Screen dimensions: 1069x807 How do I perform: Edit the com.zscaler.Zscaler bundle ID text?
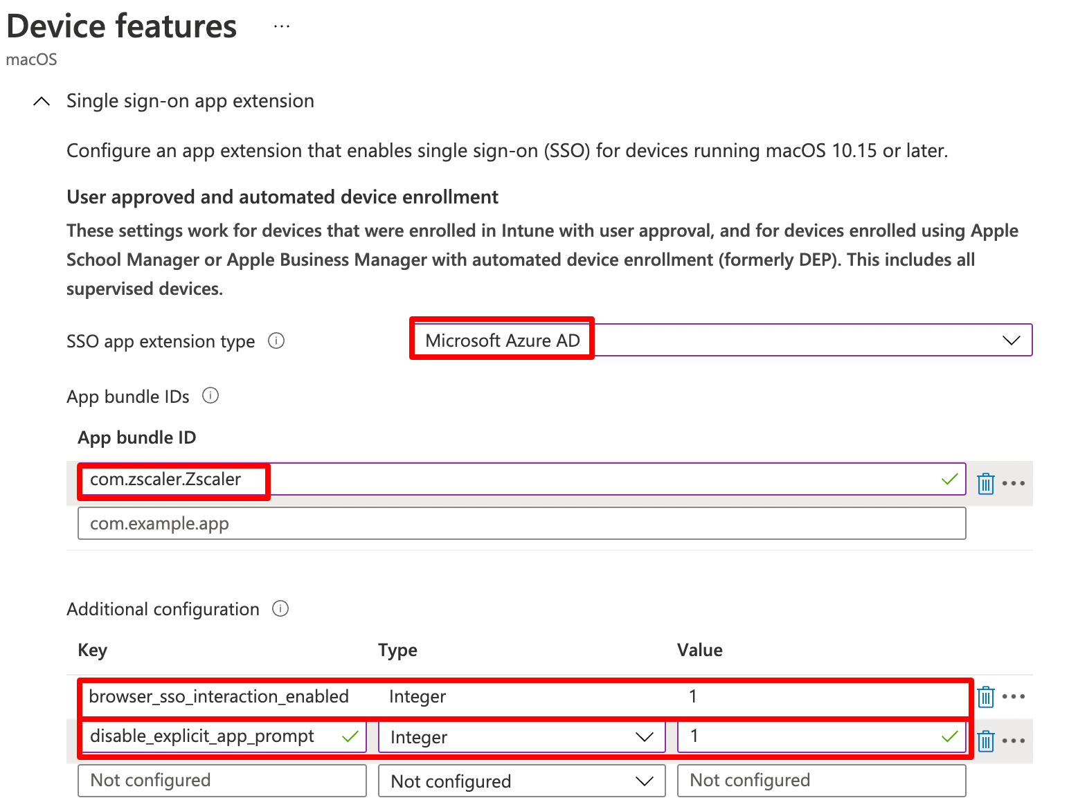(172, 478)
